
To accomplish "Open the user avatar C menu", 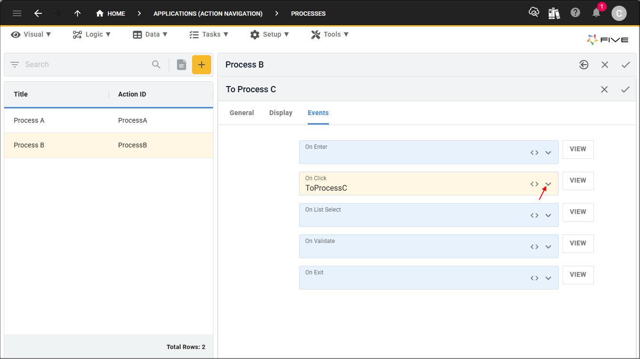I will pos(619,13).
